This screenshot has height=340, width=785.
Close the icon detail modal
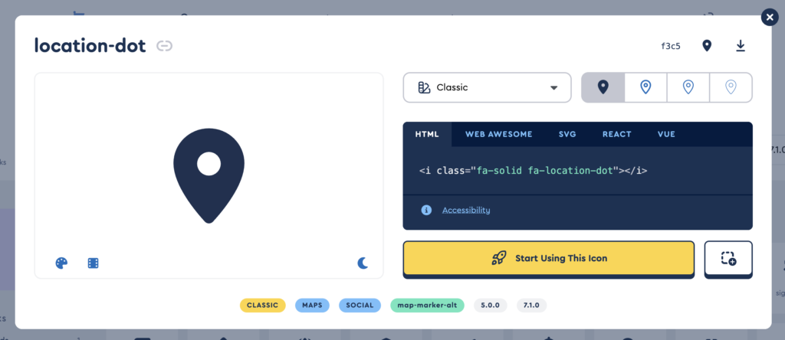768,18
